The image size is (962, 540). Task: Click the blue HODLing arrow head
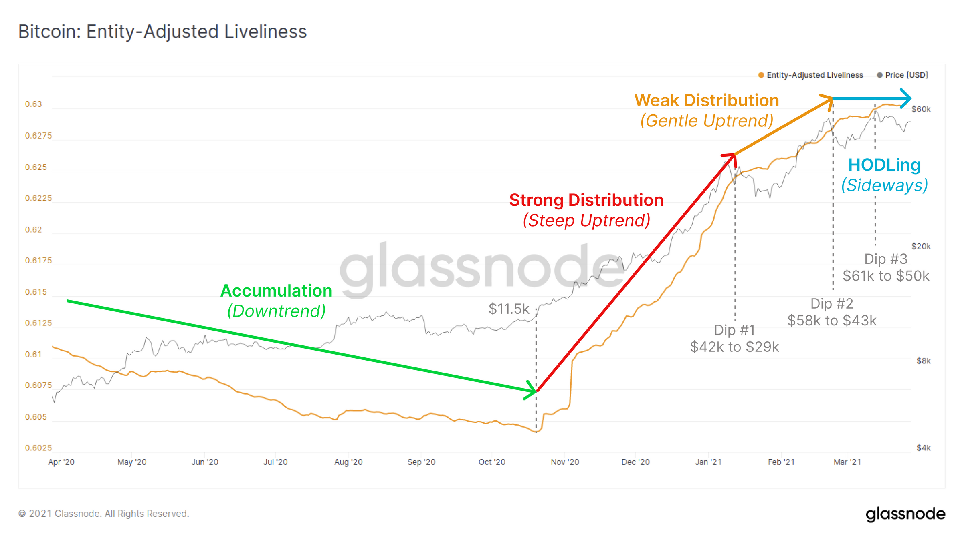[x=906, y=98]
